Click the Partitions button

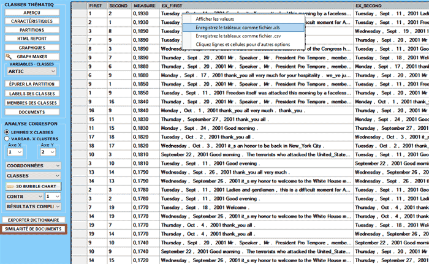32,30
